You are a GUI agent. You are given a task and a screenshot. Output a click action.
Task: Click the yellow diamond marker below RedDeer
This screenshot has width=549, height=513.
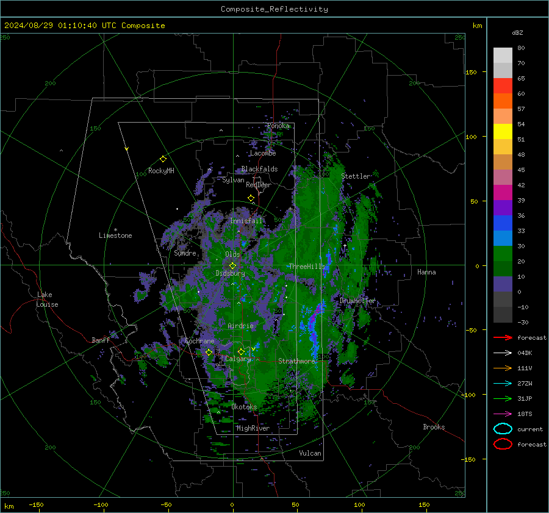tap(251, 198)
